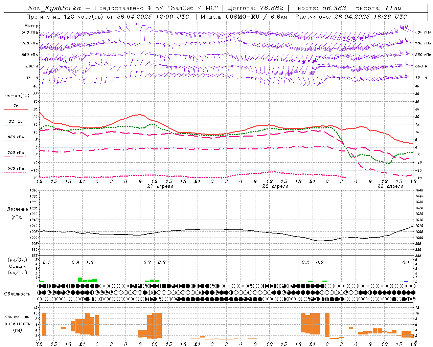
Task: Click the 29 апреля date label
Action: click(390, 186)
